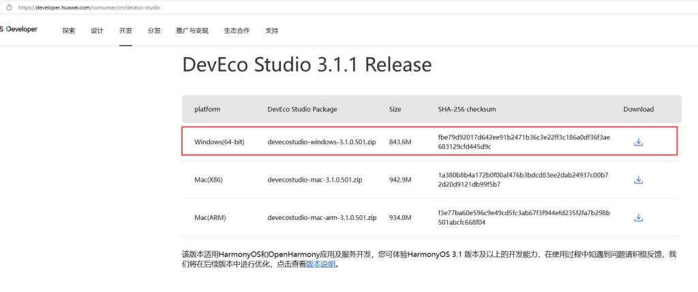Viewport: 698px width, 292px height.
Task: Click the Mac(ARM) platform cell
Action: point(210,218)
